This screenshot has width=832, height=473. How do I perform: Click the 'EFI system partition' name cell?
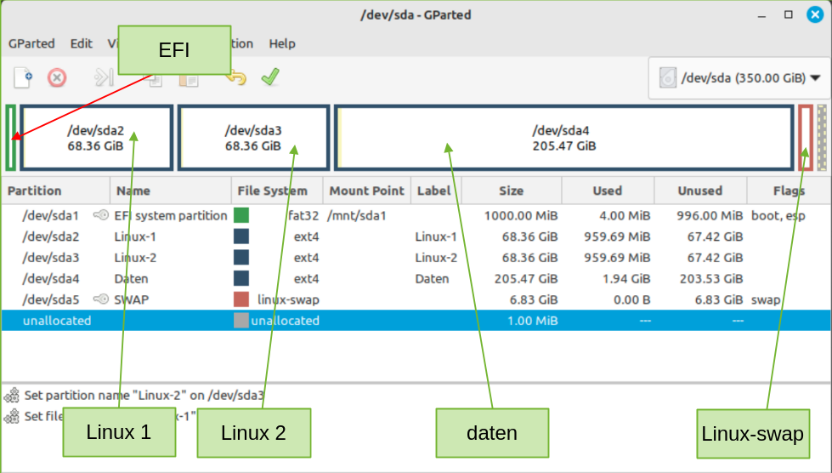coord(171,215)
